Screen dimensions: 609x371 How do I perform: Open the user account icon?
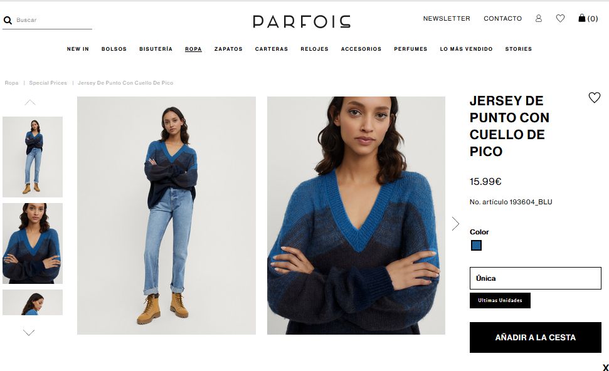pos(538,18)
